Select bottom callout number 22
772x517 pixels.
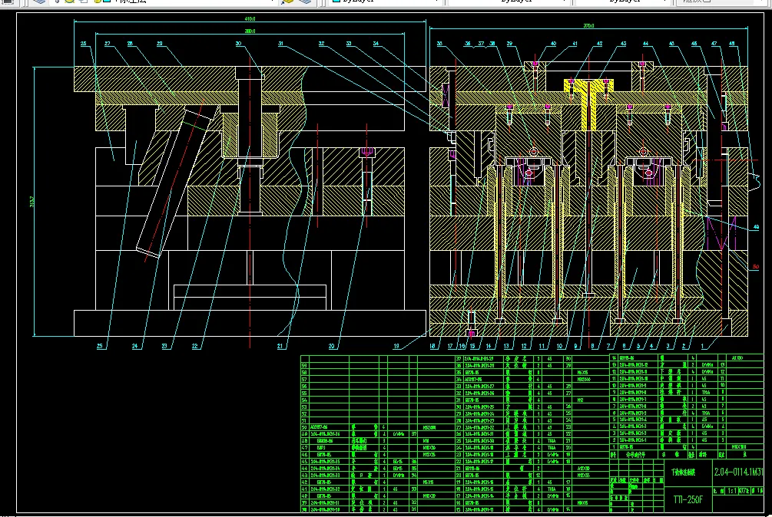pyautogui.click(x=194, y=346)
